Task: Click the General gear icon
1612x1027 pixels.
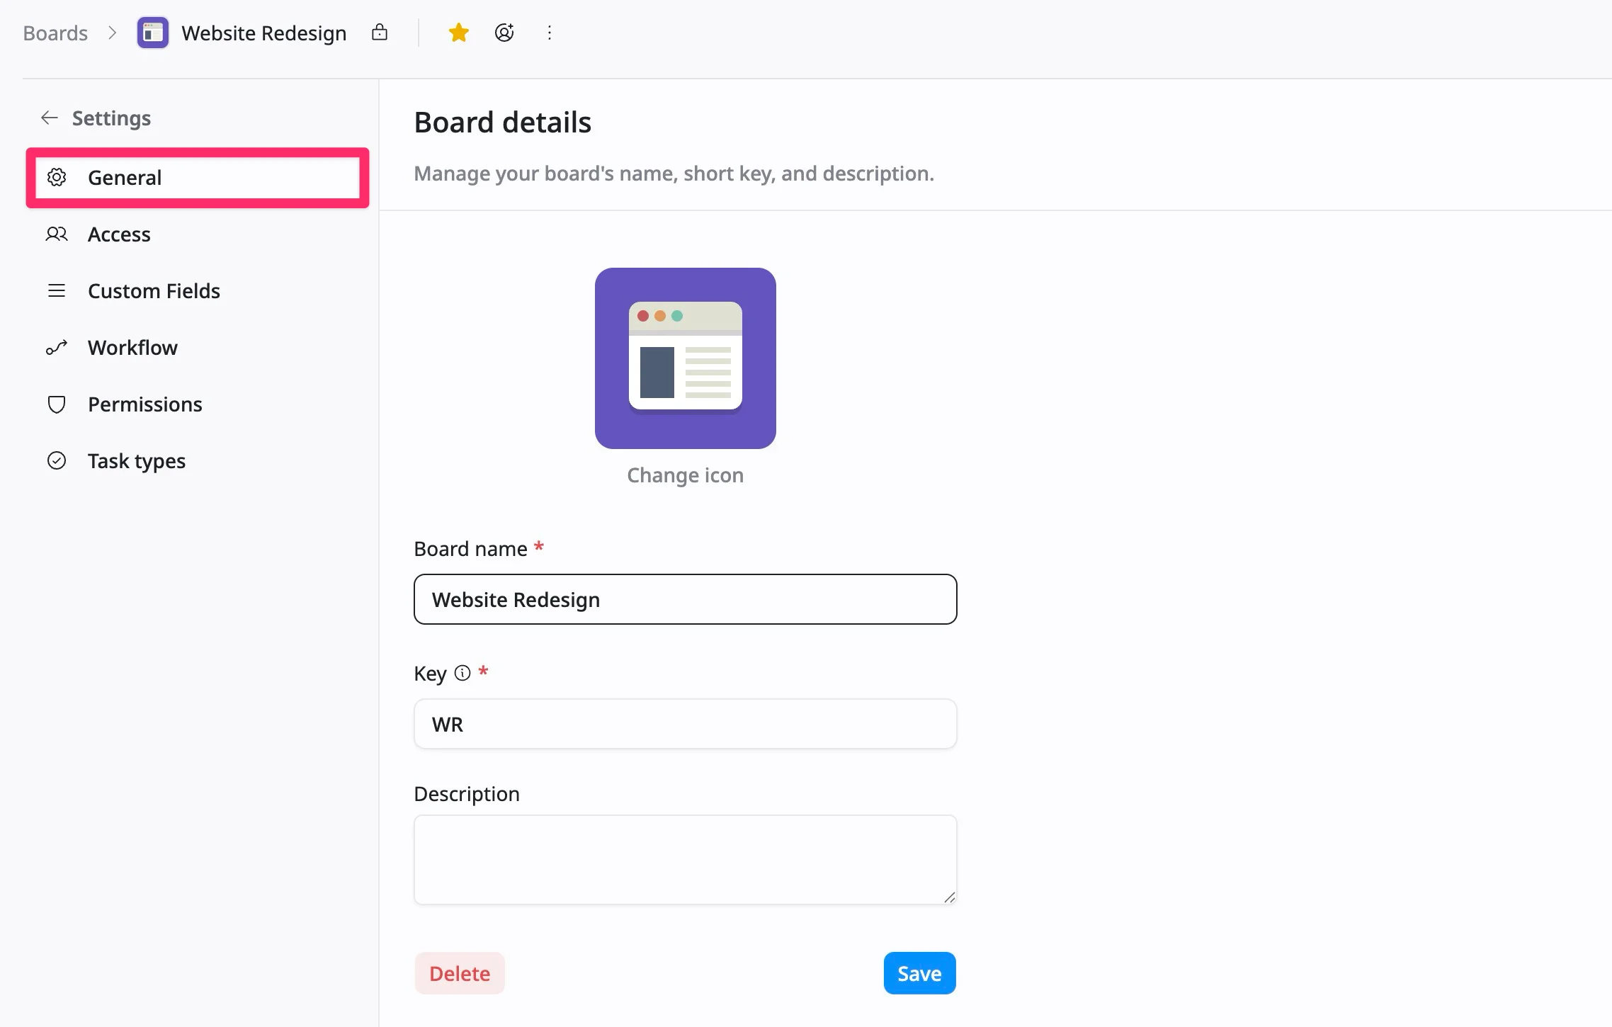Action: point(57,177)
